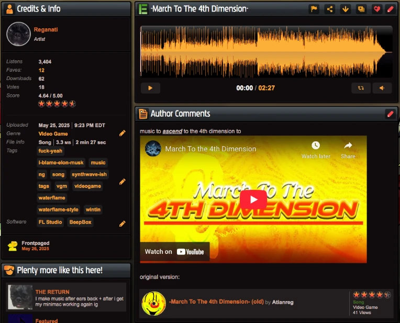Select the synthwave-ish tag

[x=90, y=174]
